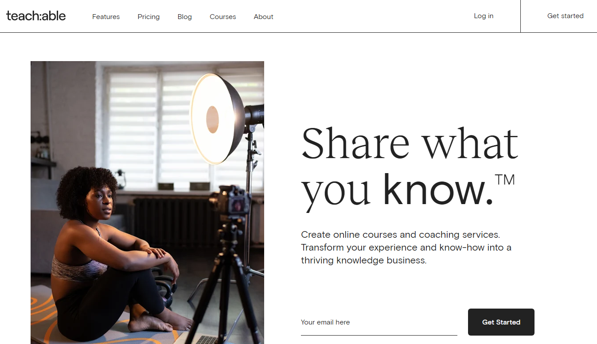Viewport: 597px width, 344px height.
Task: Click the bold word 'know.' in the headline
Action: click(438, 189)
